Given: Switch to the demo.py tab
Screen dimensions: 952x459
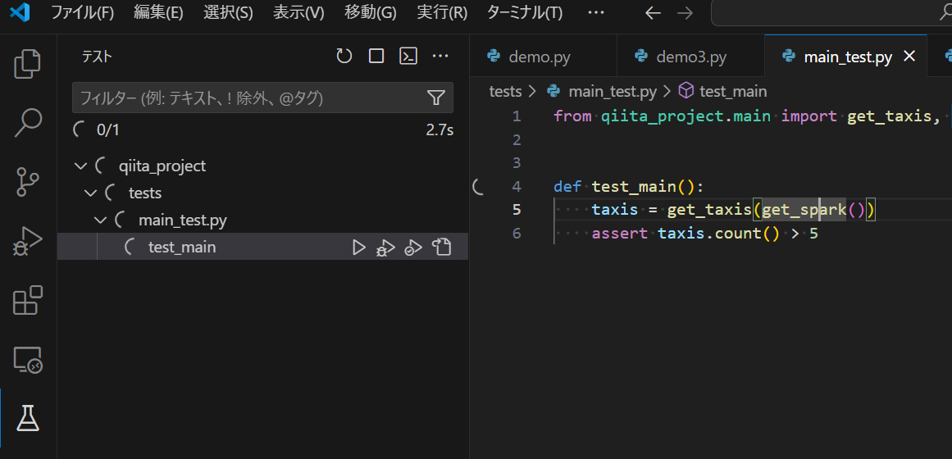Looking at the screenshot, I should coord(543,57).
